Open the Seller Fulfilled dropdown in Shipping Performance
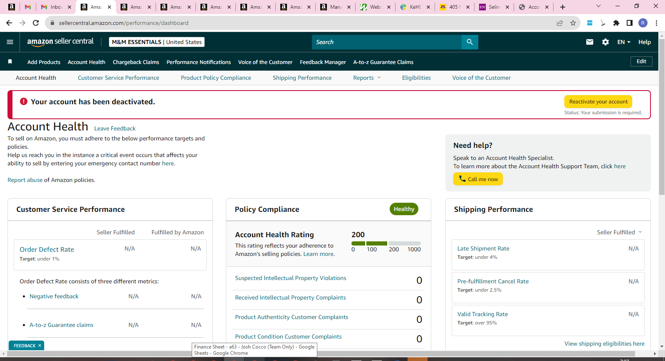This screenshot has height=361, width=665. 619,232
